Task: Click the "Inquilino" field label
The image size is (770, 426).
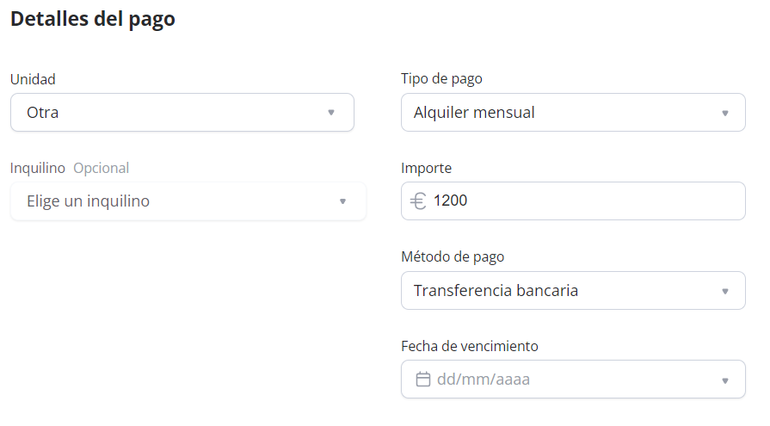Action: pyautogui.click(x=38, y=168)
